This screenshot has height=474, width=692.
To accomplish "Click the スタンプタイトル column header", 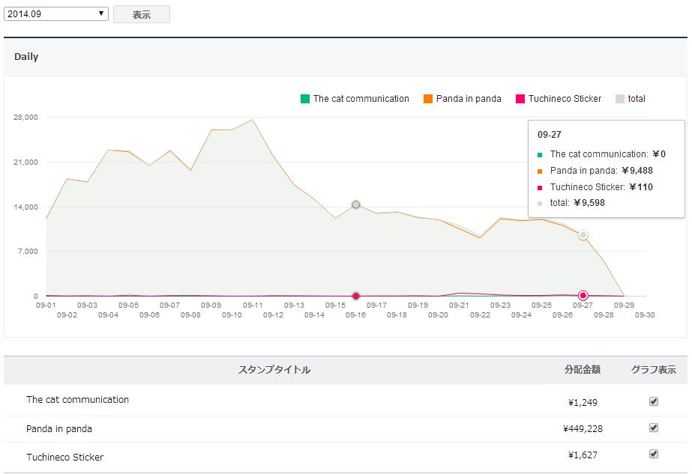I will 274,370.
